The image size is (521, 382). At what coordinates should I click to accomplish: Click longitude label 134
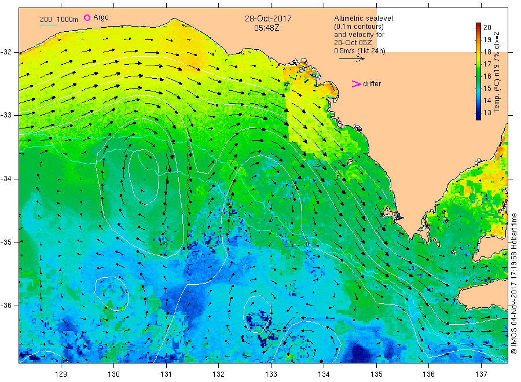pyautogui.click(x=324, y=374)
